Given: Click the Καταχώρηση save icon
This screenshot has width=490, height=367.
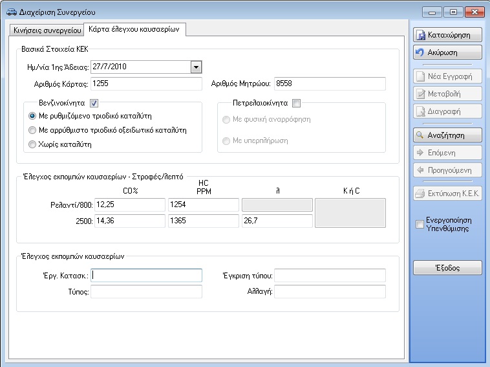Looking at the screenshot, I should 421,35.
